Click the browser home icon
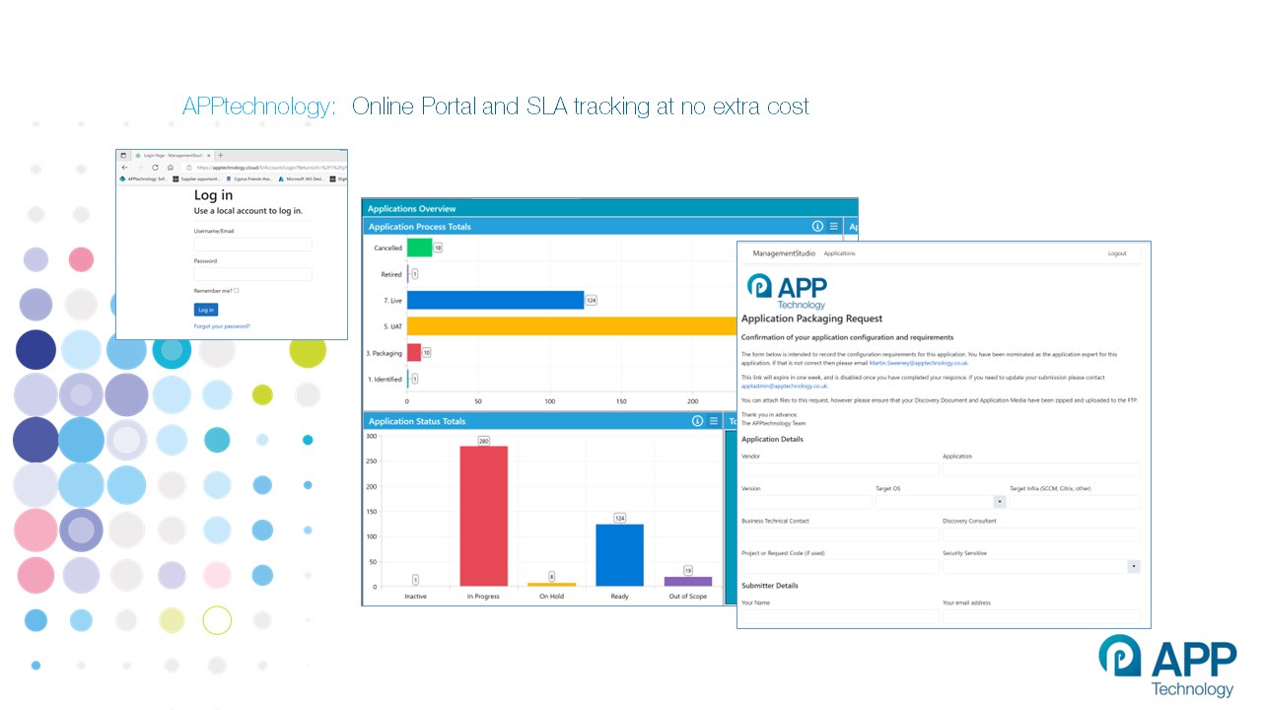 (x=171, y=168)
